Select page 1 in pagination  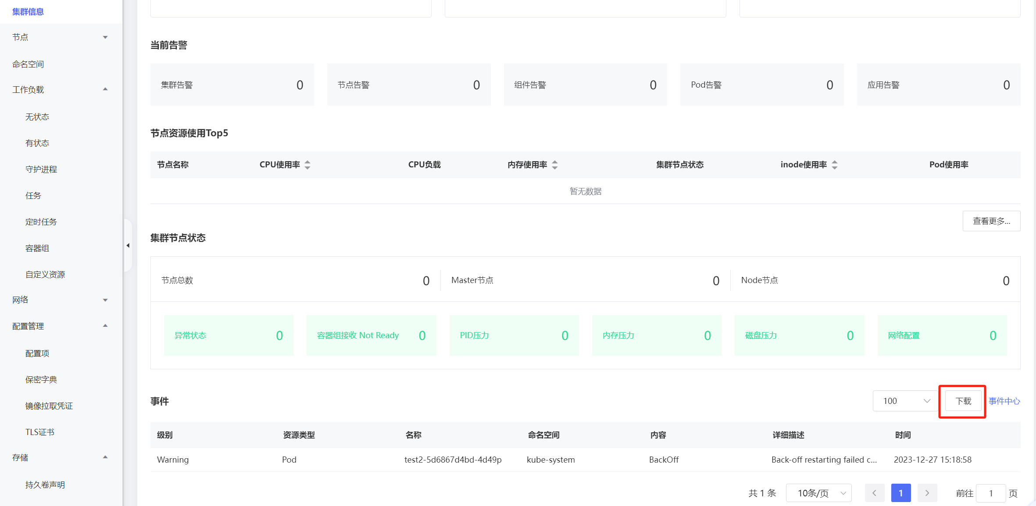(900, 493)
